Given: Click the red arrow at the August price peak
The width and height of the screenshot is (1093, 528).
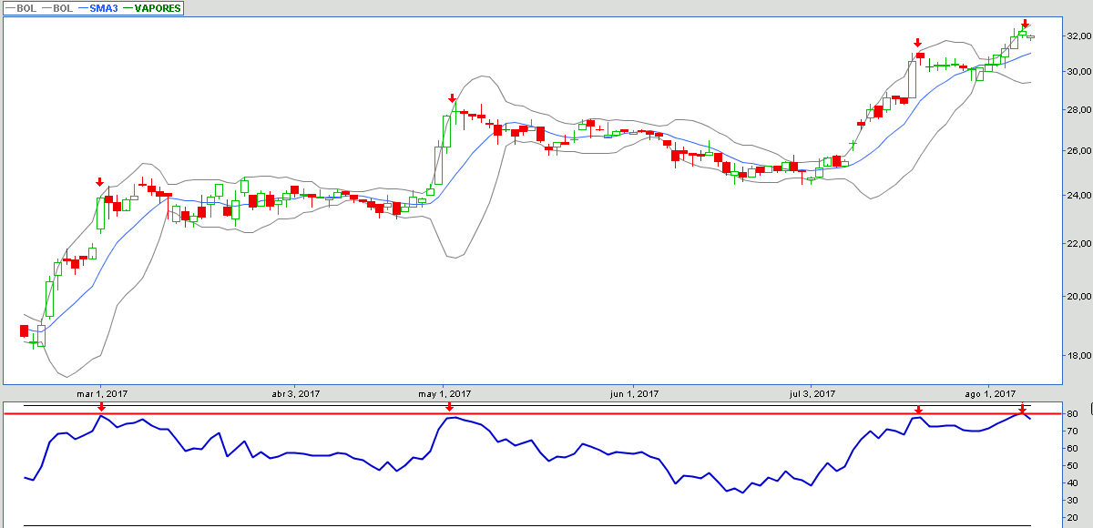Looking at the screenshot, I should pyautogui.click(x=1025, y=25).
